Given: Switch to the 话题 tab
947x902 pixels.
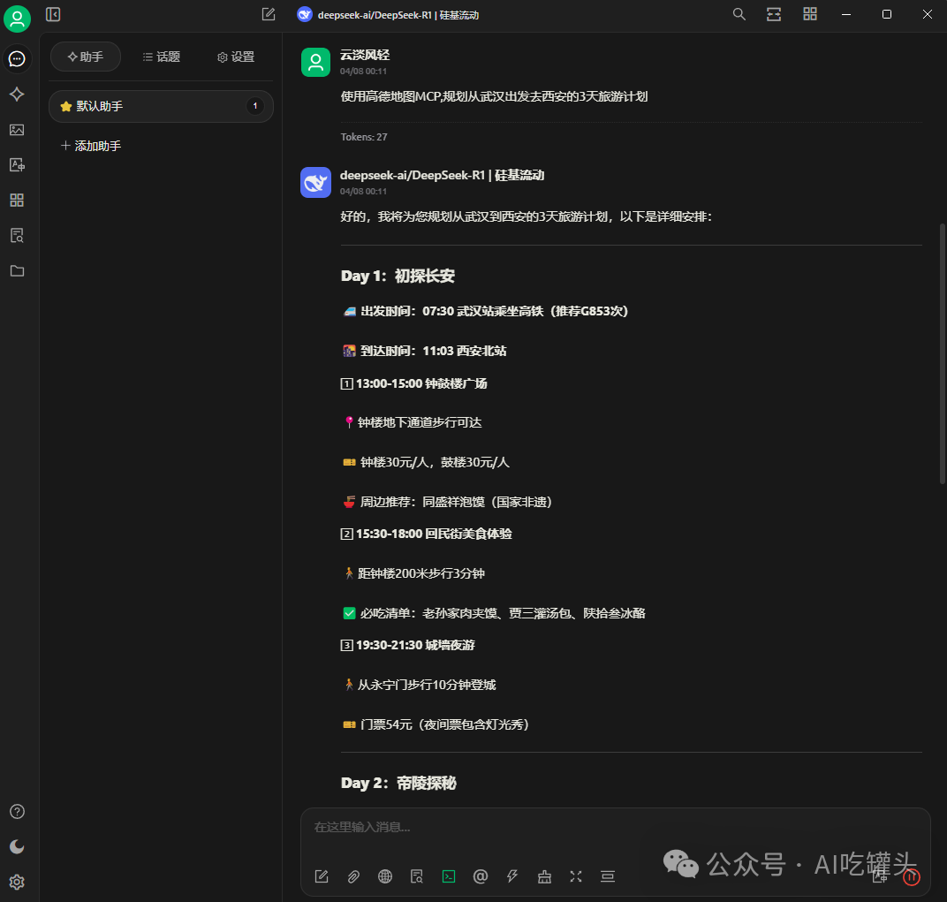Looking at the screenshot, I should (162, 57).
